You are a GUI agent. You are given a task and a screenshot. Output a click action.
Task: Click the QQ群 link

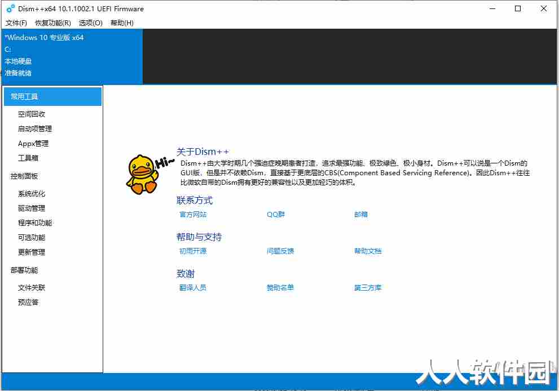point(276,214)
